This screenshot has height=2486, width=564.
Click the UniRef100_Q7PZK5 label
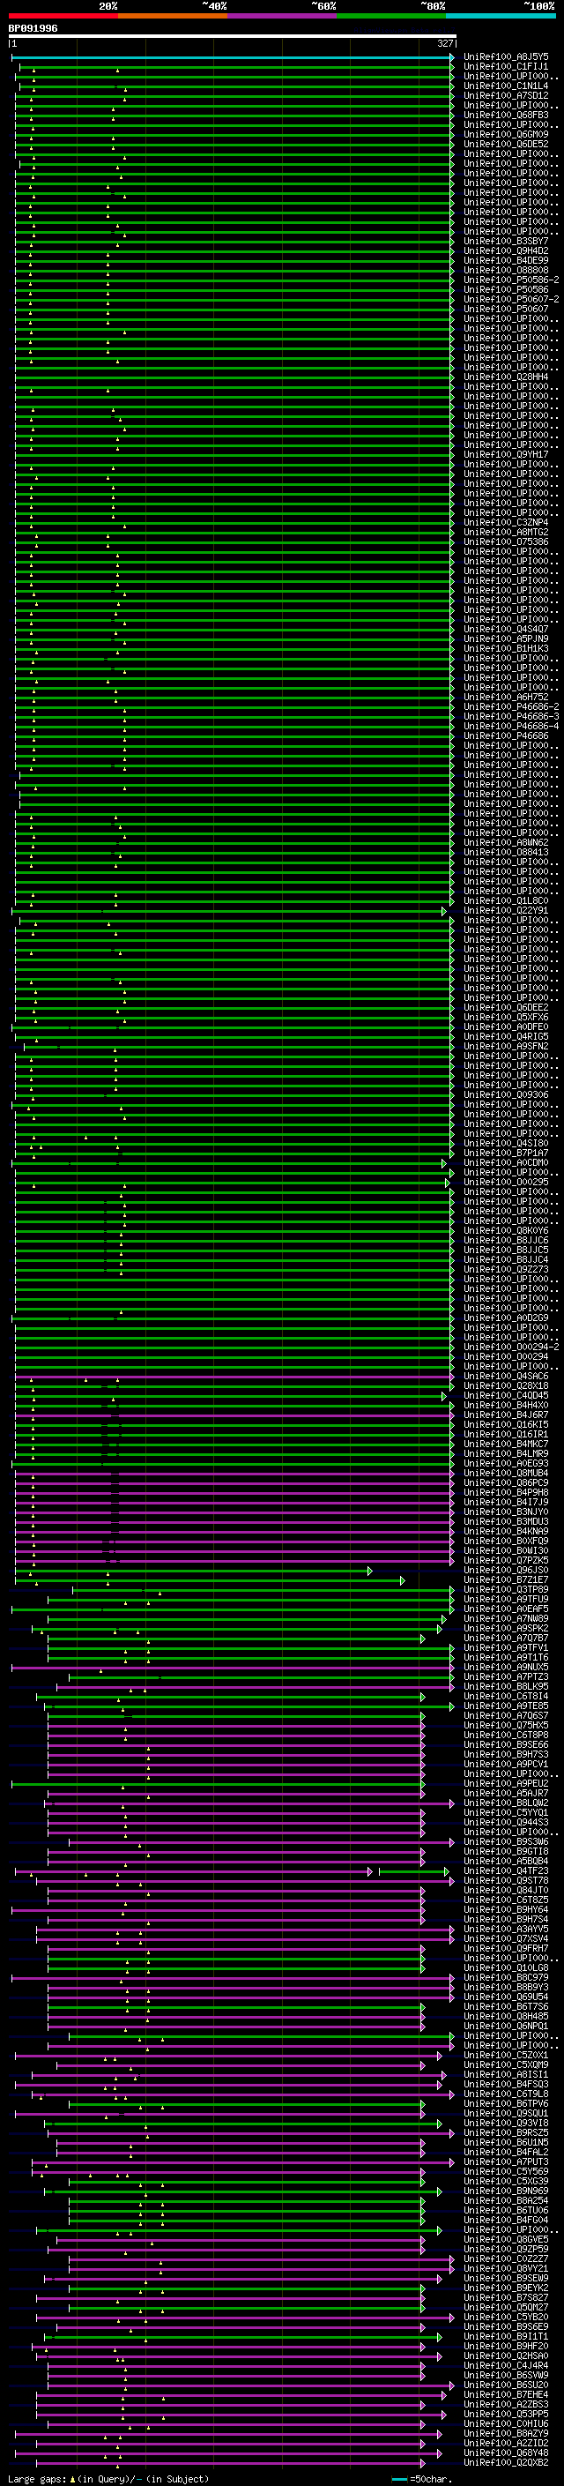tap(506, 1561)
